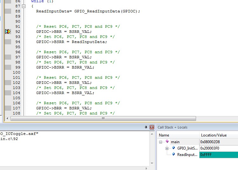Select the main row name in Locals

175,142
